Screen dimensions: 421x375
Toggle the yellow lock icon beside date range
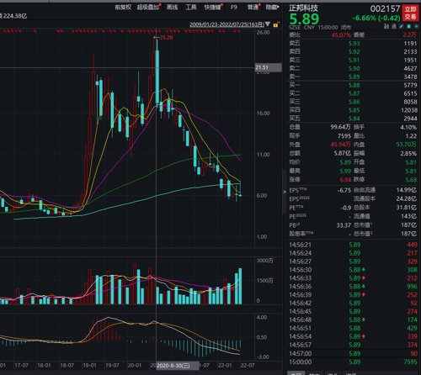point(276,24)
